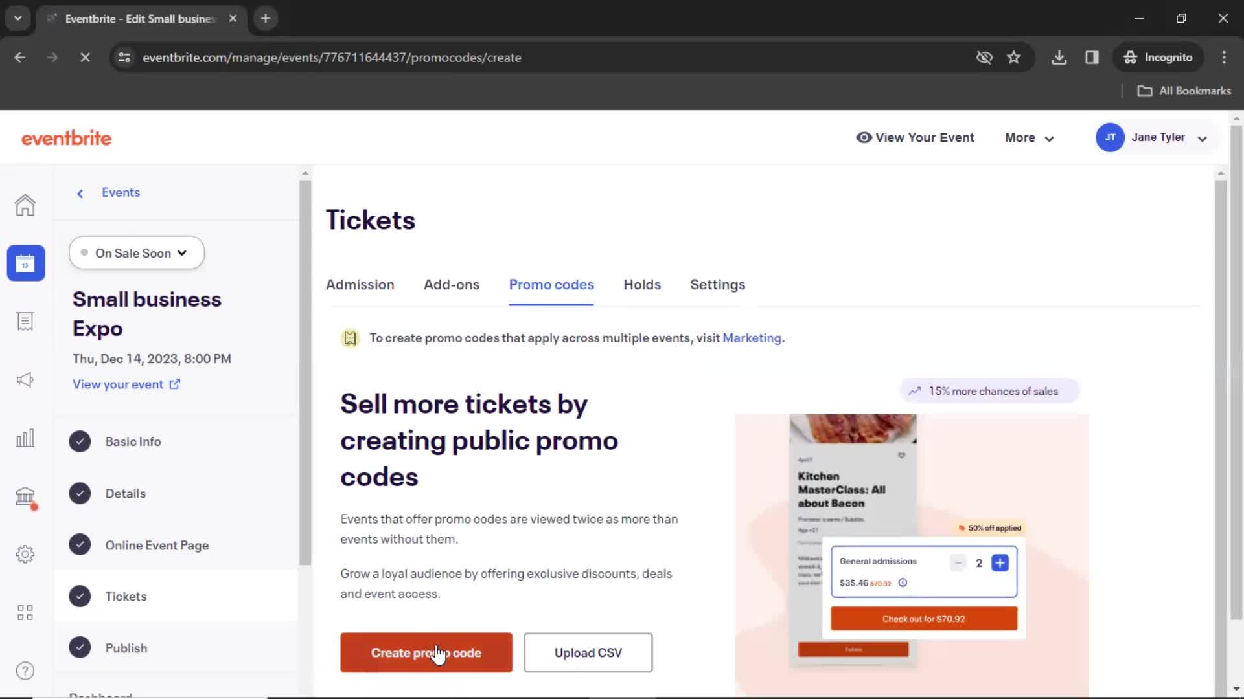
Task: Go back using the Events chevron
Action: 80,193
